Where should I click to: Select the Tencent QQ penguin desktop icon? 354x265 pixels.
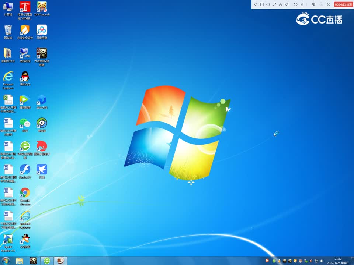[25, 79]
